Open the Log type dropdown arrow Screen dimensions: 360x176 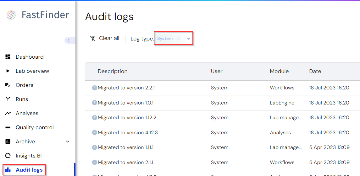189,39
